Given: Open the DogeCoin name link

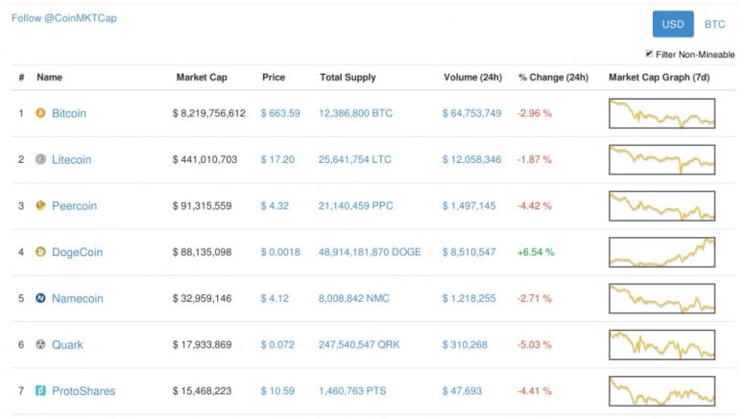Looking at the screenshot, I should click(x=77, y=252).
